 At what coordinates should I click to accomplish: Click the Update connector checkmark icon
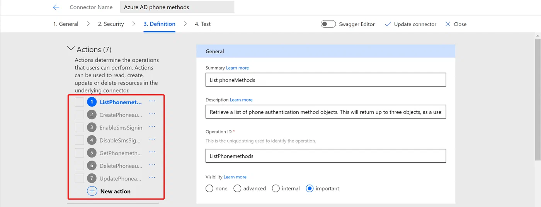(x=388, y=24)
